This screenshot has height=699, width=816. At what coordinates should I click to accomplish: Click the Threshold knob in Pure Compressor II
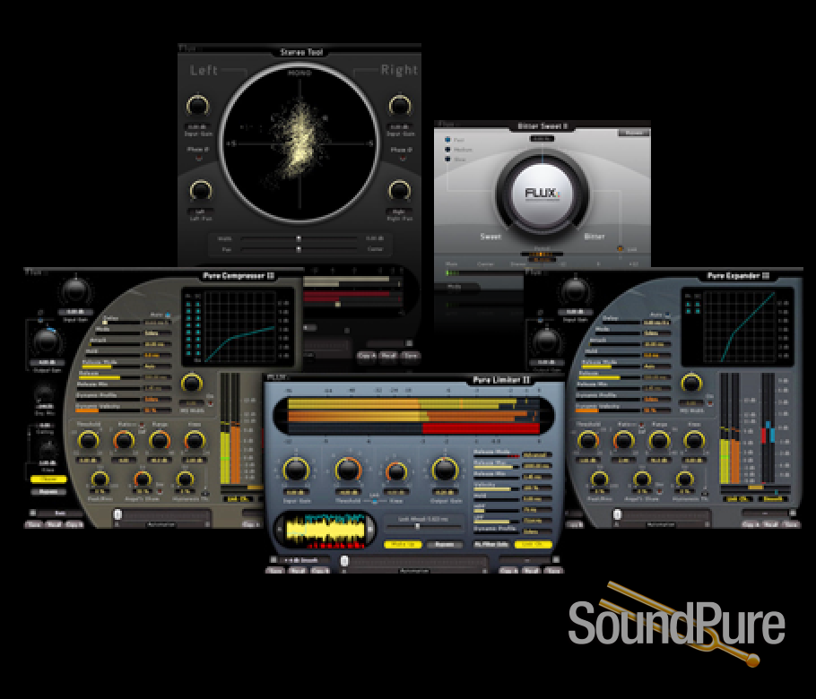(88, 441)
